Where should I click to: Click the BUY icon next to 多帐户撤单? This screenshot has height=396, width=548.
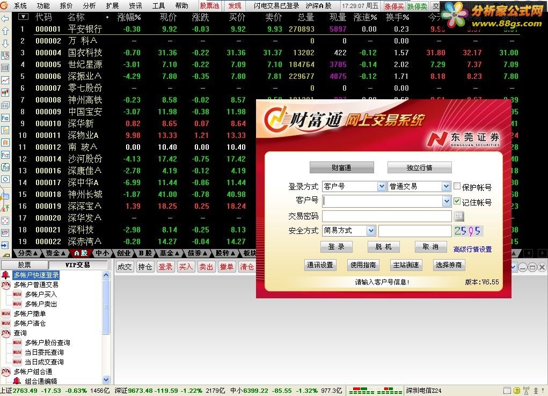click(x=6, y=313)
